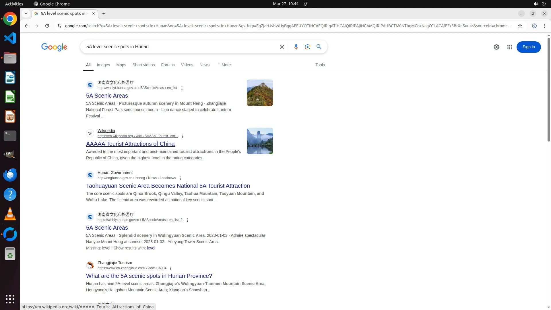Image resolution: width=551 pixels, height=310 pixels.
Task: Open options for Zhangjiajie Tourism result
Action: 171,268
